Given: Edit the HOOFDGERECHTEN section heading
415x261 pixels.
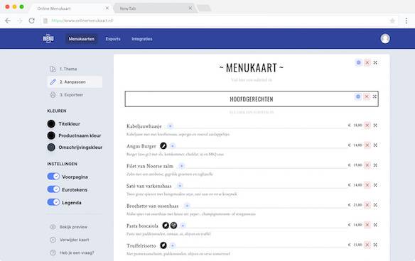Looking at the screenshot, I should coord(252,99).
